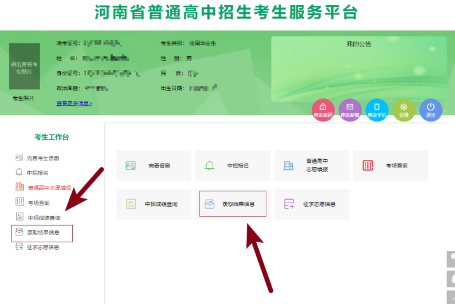
Task: Select 录取结果信息 card in main panel
Action: pyautogui.click(x=233, y=204)
